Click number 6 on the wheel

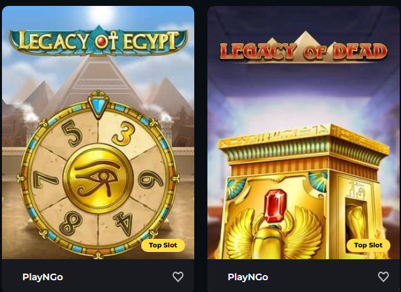point(151,180)
